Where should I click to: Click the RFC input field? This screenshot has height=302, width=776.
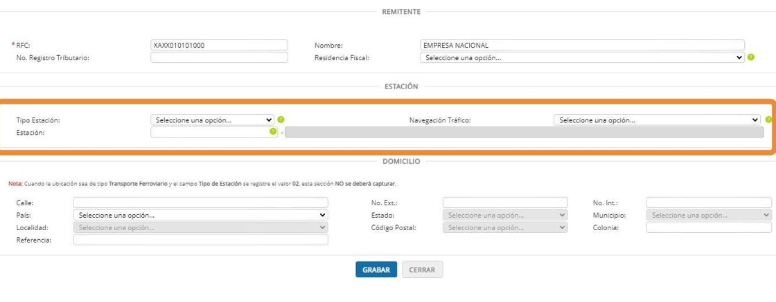[219, 46]
